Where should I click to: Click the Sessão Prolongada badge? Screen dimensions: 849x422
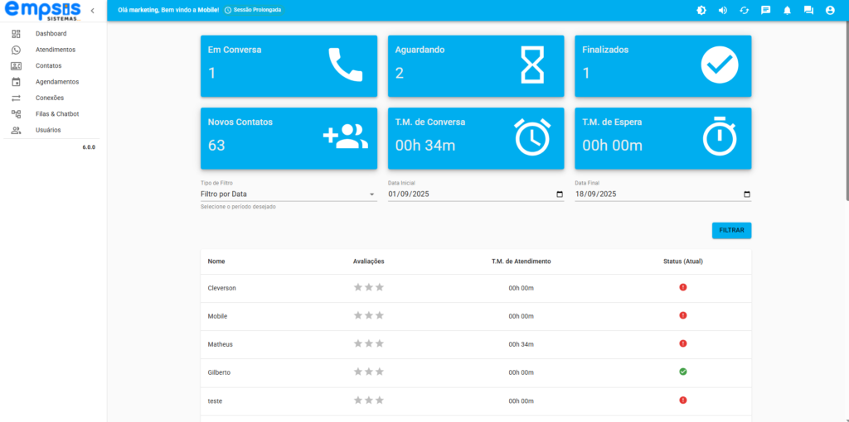254,11
